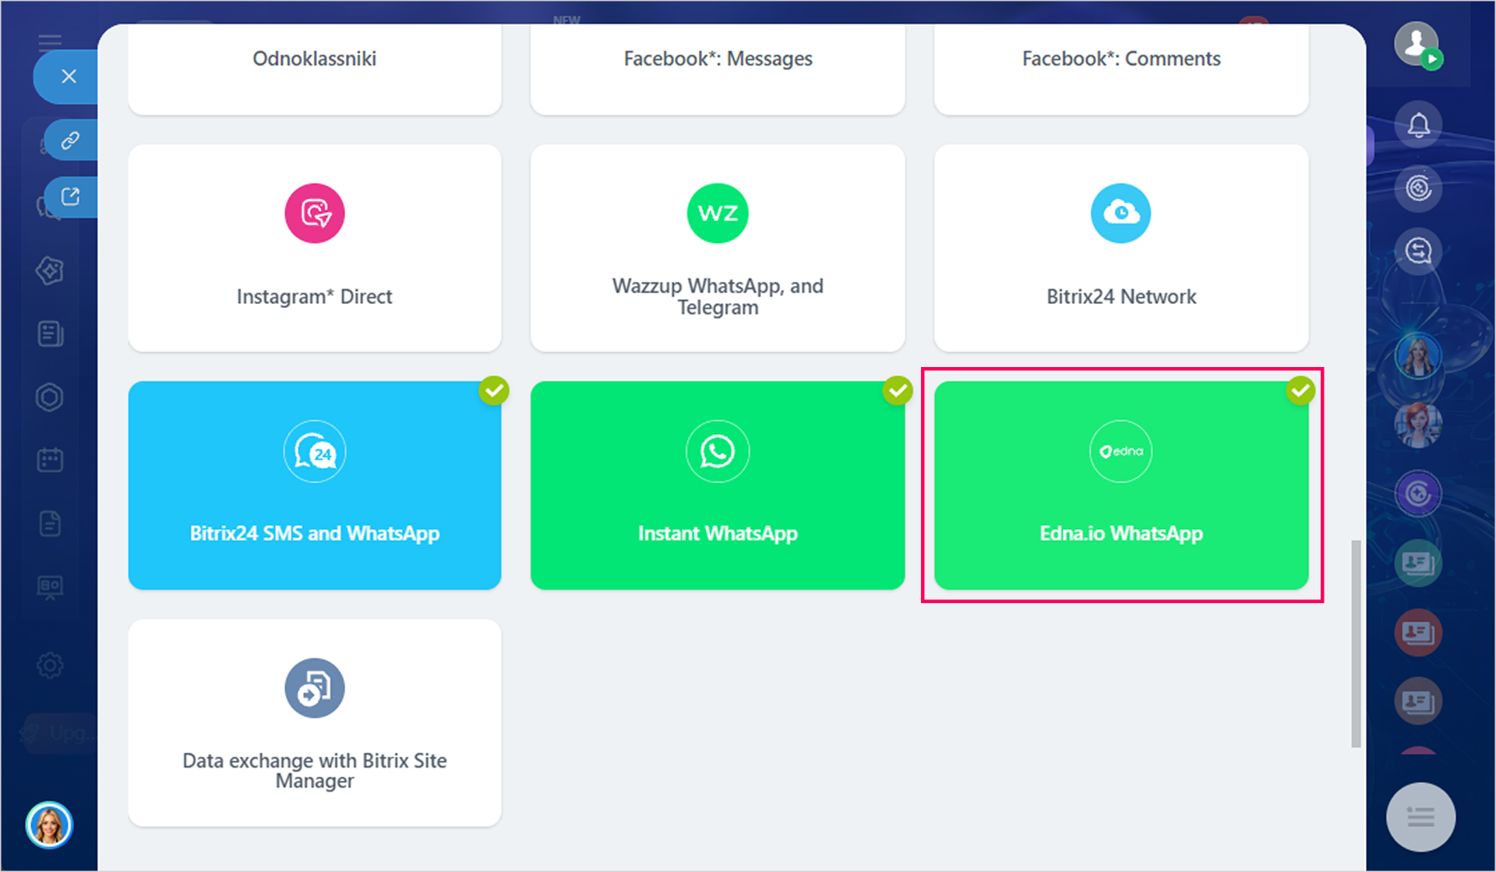Open the Odnoklassniki channel card
Screen dimensions: 1496x872
(315, 69)
